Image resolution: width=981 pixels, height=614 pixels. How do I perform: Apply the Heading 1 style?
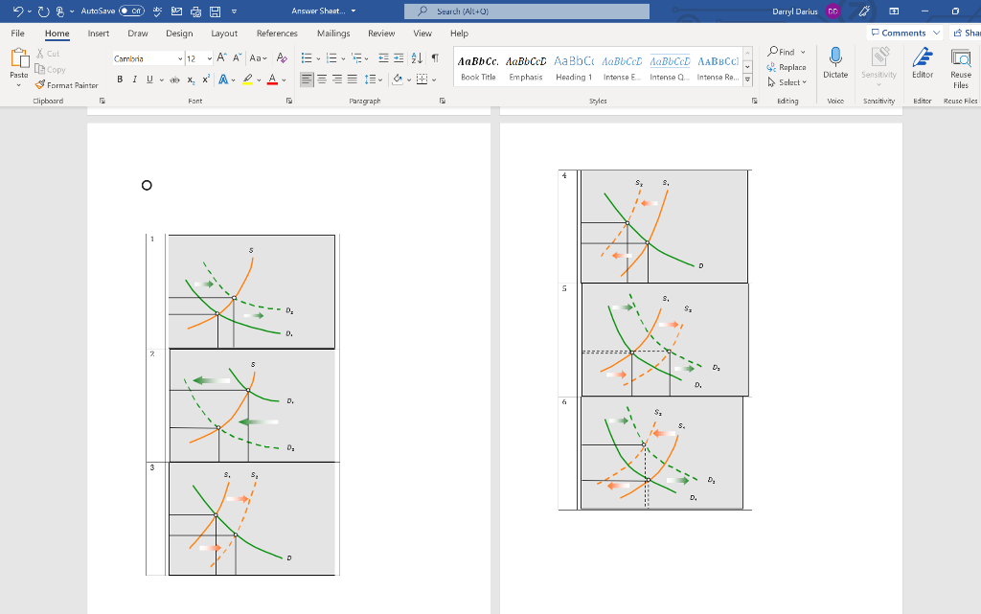point(574,67)
